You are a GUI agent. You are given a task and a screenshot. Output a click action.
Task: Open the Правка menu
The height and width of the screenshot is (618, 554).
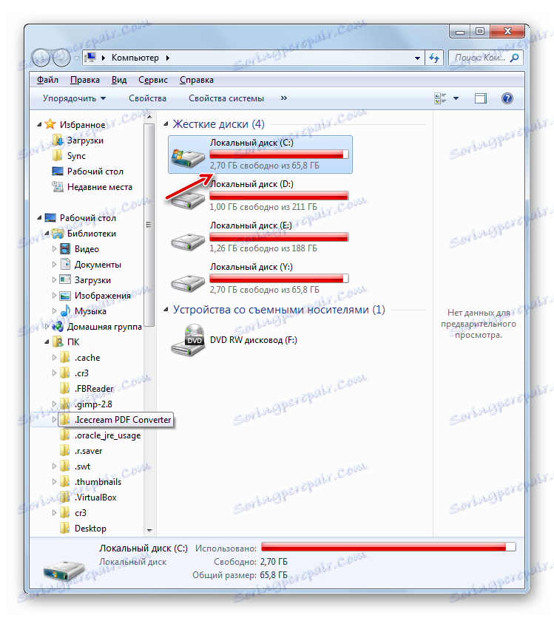(x=85, y=80)
